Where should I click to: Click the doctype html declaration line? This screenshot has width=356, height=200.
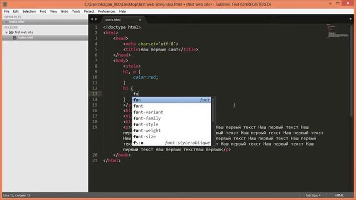pyautogui.click(x=122, y=27)
